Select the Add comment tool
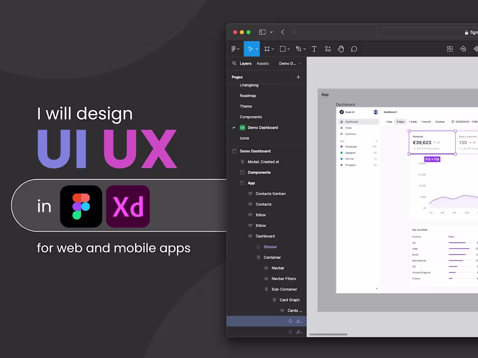Screen dimensions: 478x358 (x=354, y=49)
